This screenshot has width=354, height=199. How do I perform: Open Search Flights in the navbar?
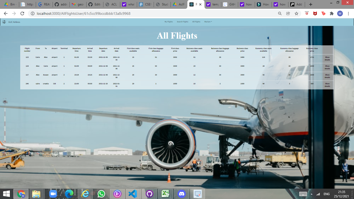click(x=182, y=22)
